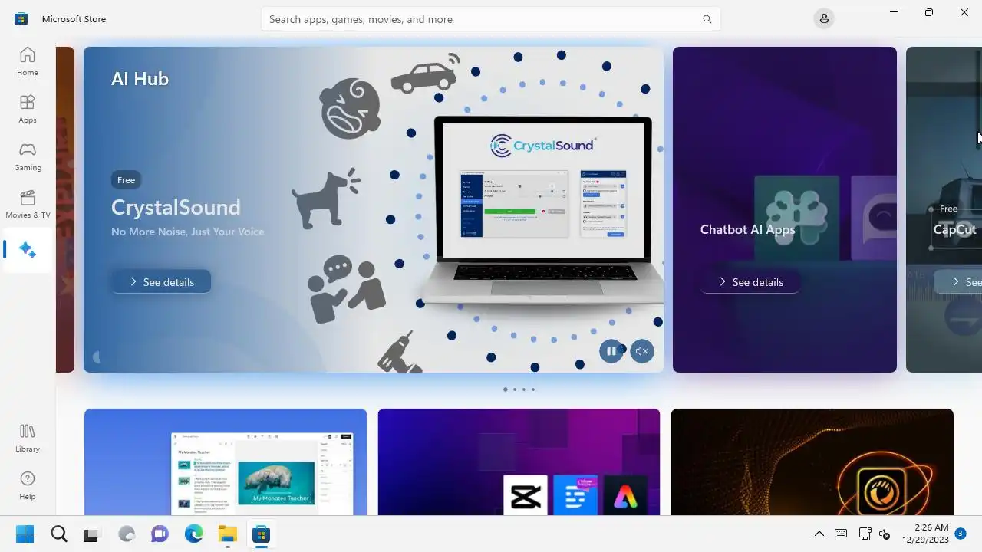Show hidden system tray icons
This screenshot has height=552, width=982.
click(819, 534)
